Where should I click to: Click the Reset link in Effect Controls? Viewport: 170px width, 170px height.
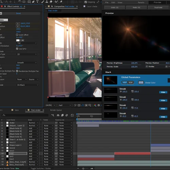click(x=18, y=13)
